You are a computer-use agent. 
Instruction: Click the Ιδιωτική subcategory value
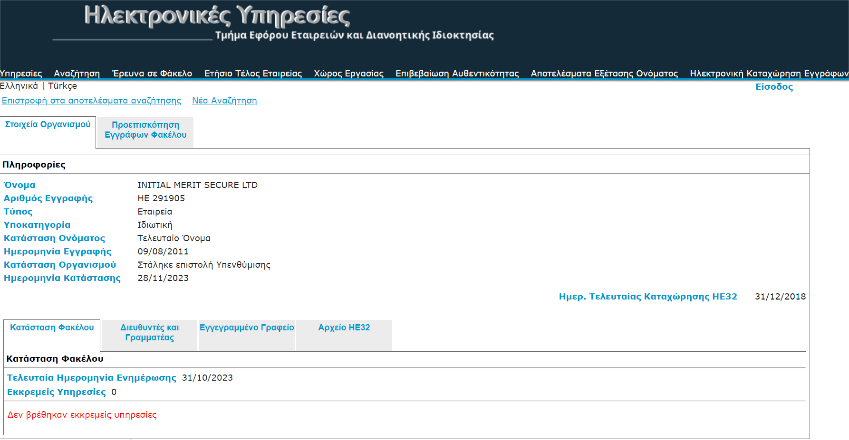155,225
